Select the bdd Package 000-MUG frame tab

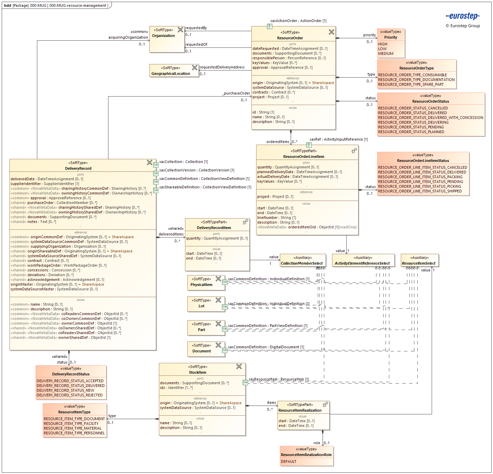[x=56, y=5]
